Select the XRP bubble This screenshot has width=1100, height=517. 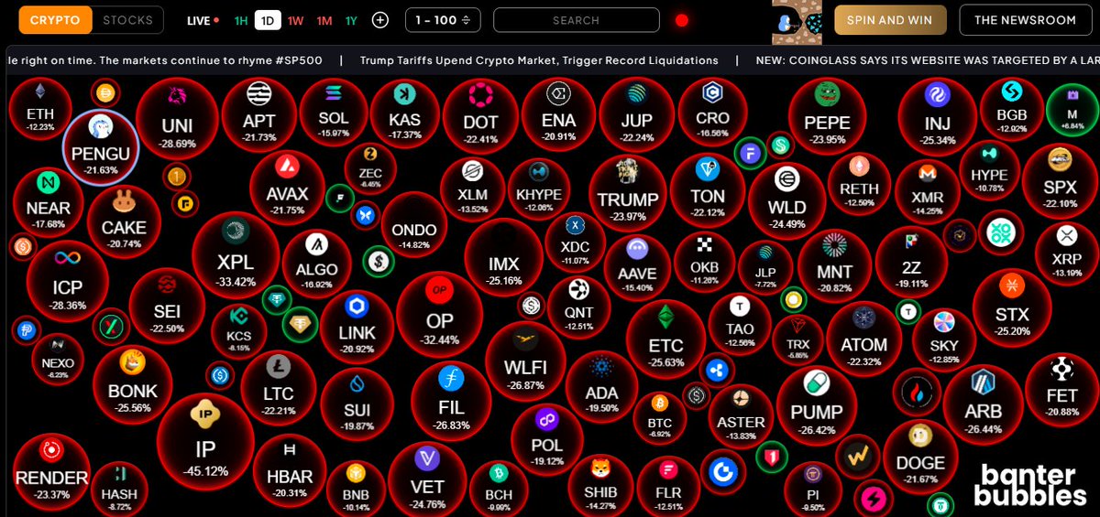pos(1066,253)
